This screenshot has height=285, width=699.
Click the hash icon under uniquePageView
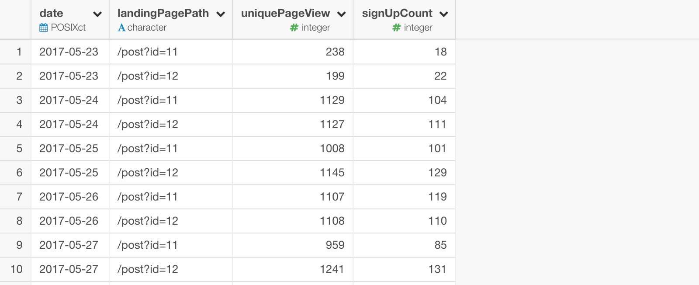[x=294, y=28]
